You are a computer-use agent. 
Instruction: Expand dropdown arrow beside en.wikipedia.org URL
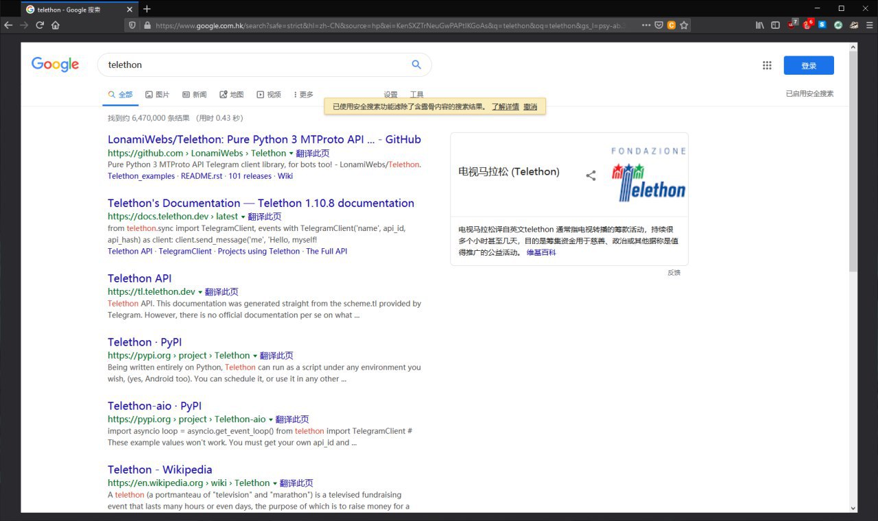click(x=275, y=484)
